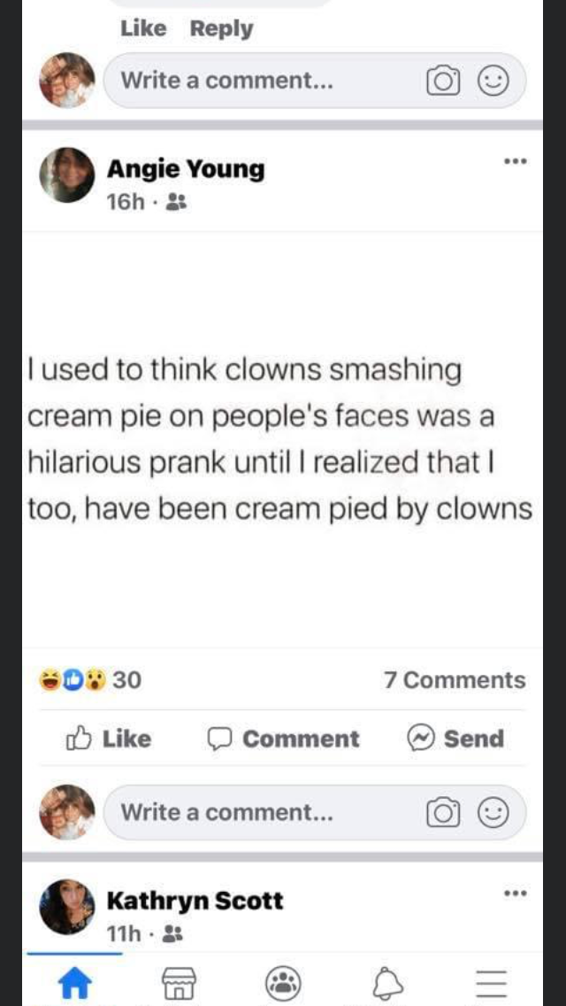
Task: Open Marketplace tab in bottom navigation
Action: [x=179, y=983]
